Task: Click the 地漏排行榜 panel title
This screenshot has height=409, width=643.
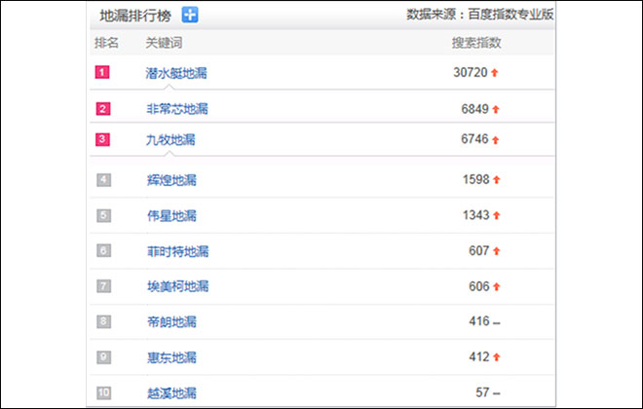Action: pos(135,16)
